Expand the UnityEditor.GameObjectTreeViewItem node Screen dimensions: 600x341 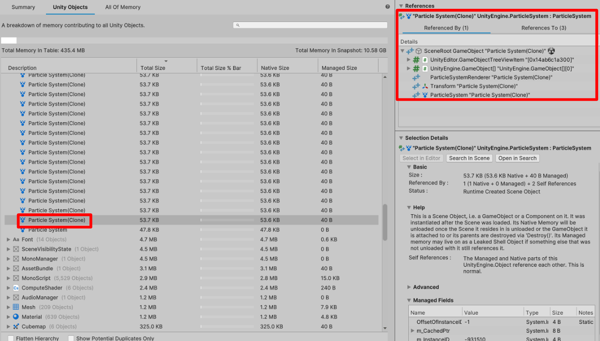(409, 60)
